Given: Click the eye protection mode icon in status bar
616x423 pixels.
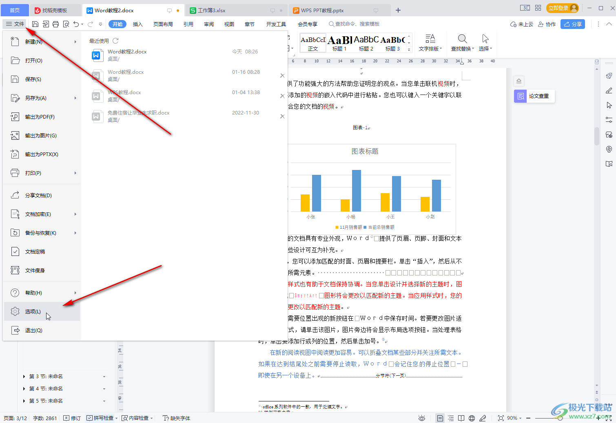Looking at the screenshot, I should (422, 418).
